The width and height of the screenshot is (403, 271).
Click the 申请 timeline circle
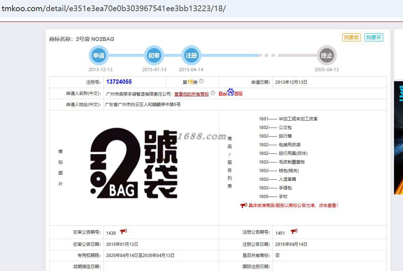(99, 55)
